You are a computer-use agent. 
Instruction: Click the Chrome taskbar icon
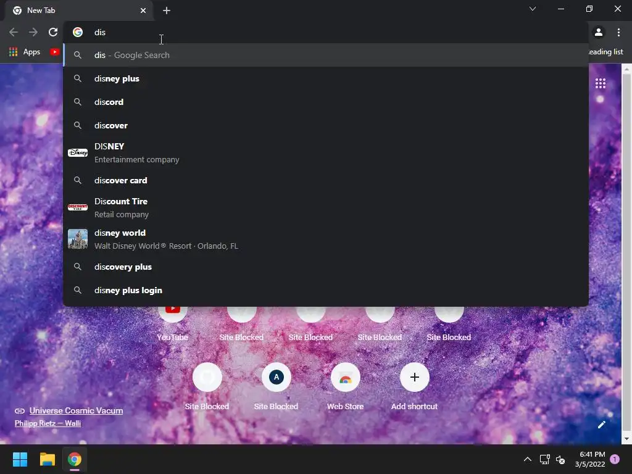click(x=75, y=459)
